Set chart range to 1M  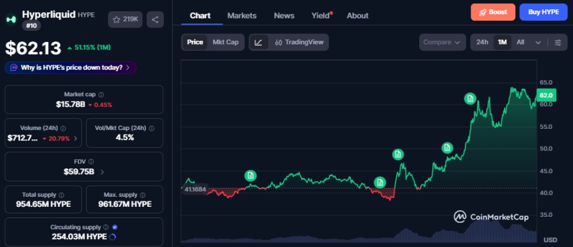point(502,42)
